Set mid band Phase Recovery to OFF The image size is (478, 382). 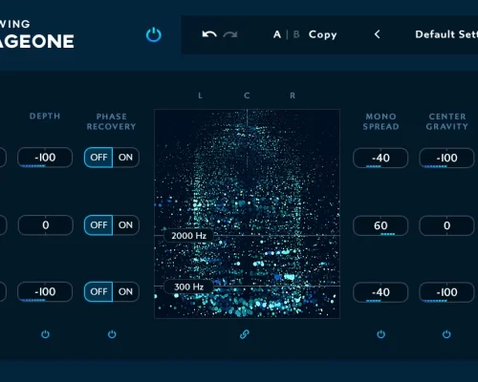tap(98, 225)
